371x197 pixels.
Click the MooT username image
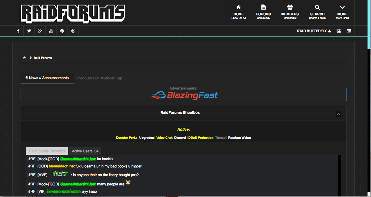60,174
